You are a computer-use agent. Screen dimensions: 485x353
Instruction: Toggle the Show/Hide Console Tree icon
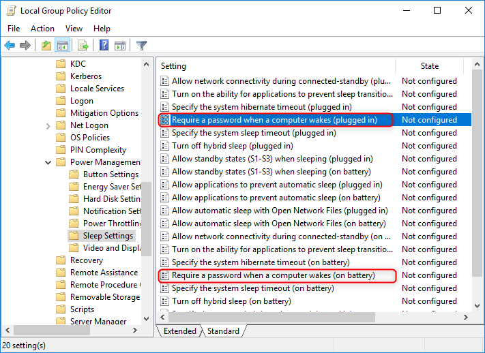(62, 46)
